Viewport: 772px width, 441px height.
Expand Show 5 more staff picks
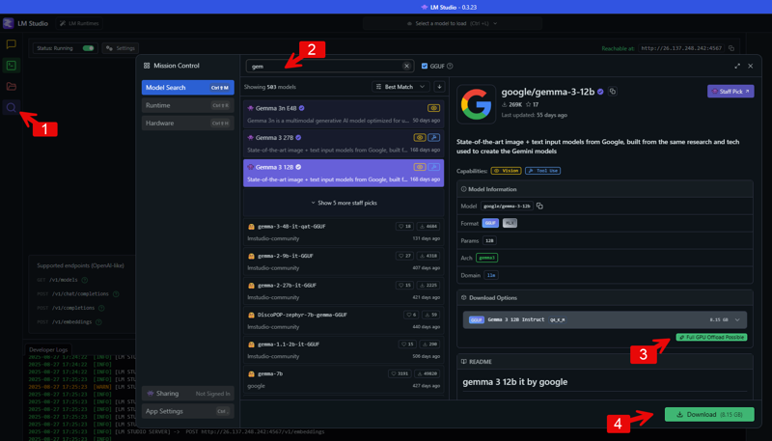coord(344,203)
